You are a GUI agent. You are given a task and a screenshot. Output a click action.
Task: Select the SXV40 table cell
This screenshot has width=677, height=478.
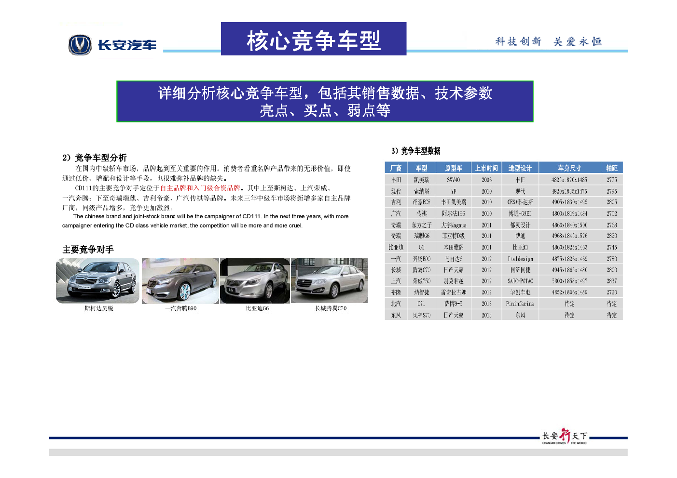tap(454, 180)
